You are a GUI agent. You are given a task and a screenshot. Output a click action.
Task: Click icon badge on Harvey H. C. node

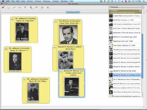[6, 49]
